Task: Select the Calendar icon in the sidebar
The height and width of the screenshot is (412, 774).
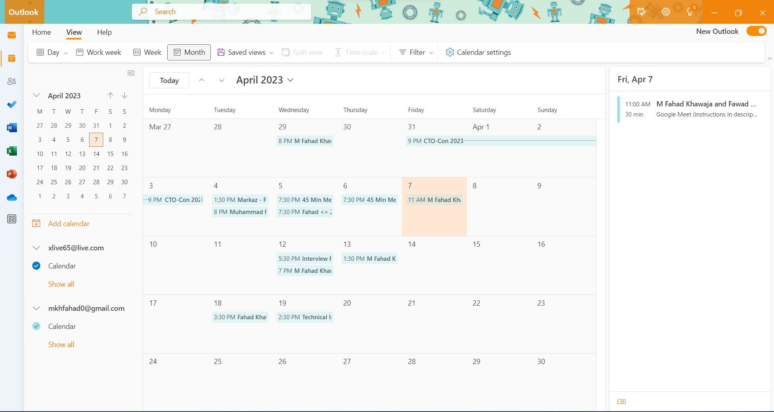Action: (12, 58)
